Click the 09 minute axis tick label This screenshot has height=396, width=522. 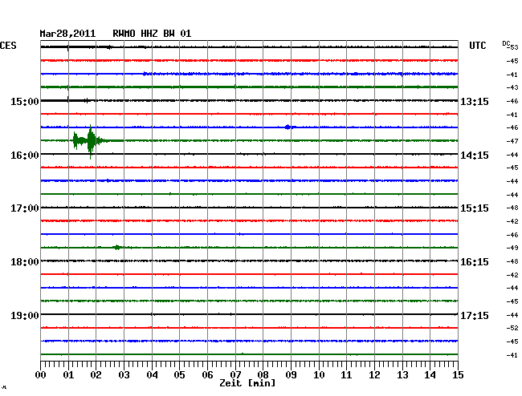[x=291, y=374]
